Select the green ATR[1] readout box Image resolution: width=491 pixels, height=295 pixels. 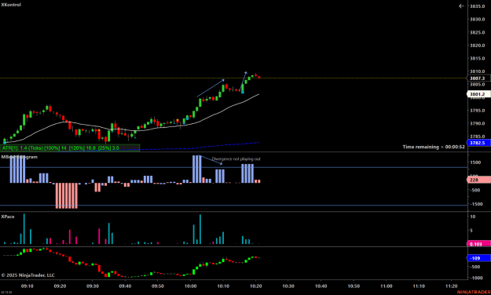click(x=70, y=148)
